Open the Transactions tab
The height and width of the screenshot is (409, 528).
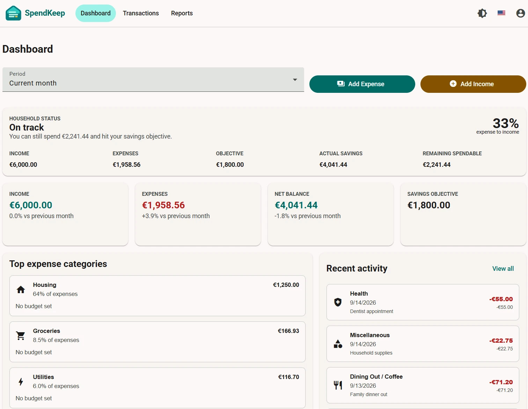[x=141, y=13]
